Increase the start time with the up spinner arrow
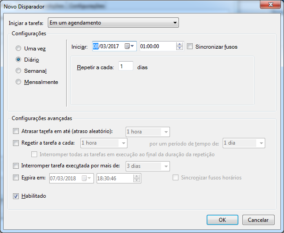Image resolution: width=284 pixels, height=233 pixels. coord(180,44)
